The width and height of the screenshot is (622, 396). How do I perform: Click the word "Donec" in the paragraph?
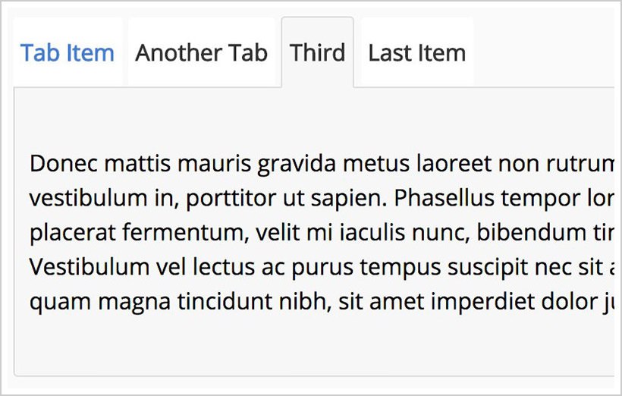(x=64, y=164)
